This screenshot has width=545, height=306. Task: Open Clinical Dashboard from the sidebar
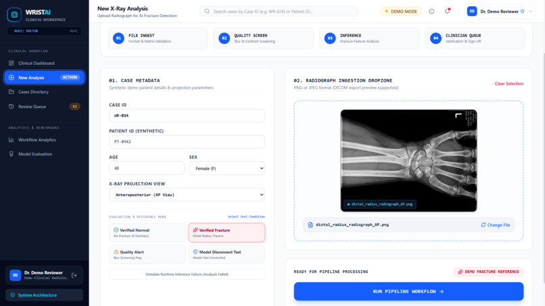(44, 63)
